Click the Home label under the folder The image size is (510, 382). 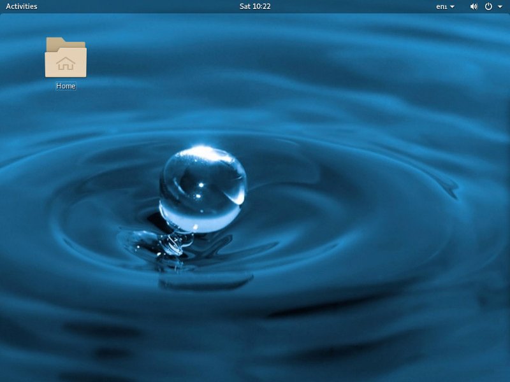(x=66, y=86)
